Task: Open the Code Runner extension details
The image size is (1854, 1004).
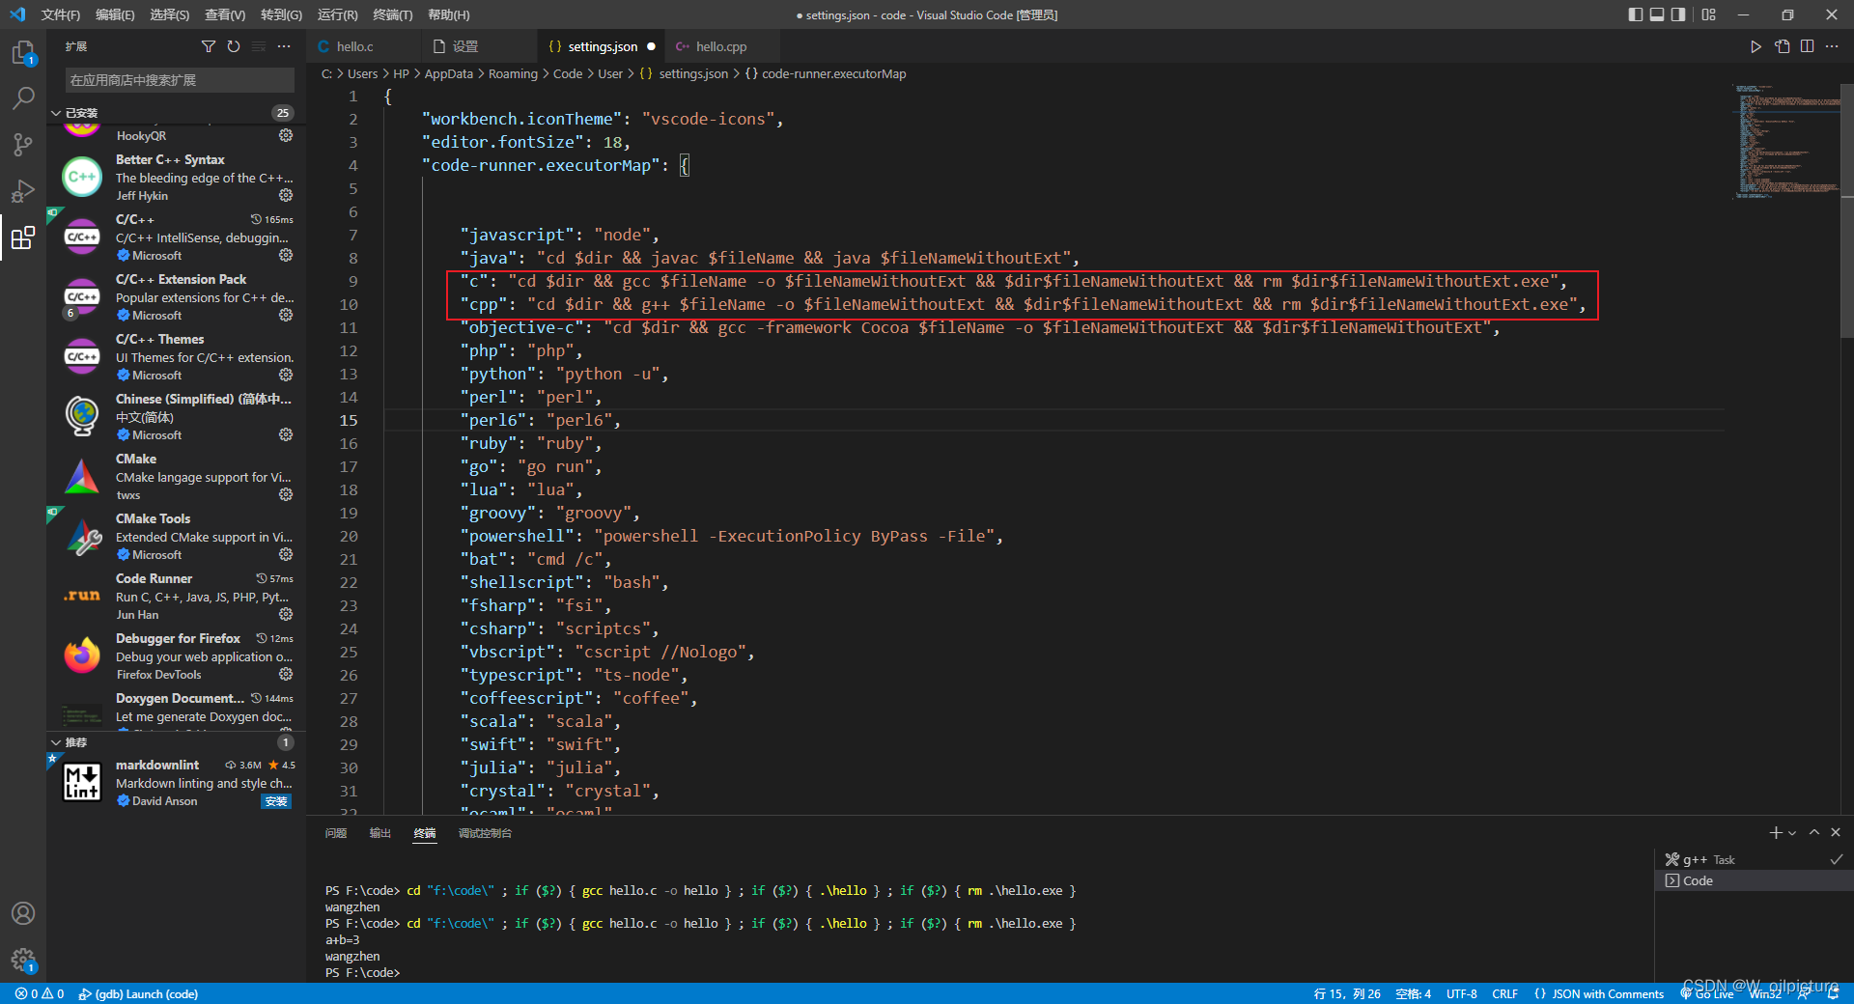Action: coord(176,597)
